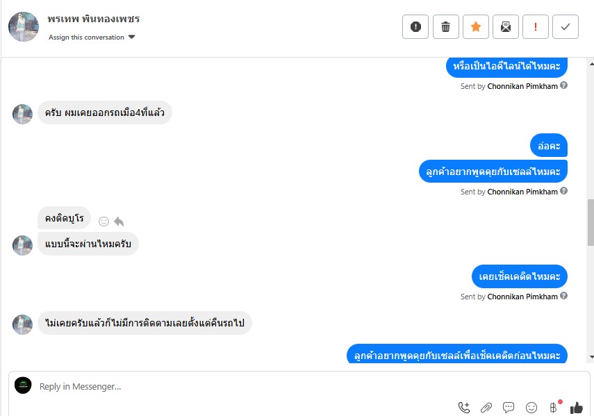Toggle the orange star follow-up marker
The height and width of the screenshot is (416, 594).
click(475, 27)
